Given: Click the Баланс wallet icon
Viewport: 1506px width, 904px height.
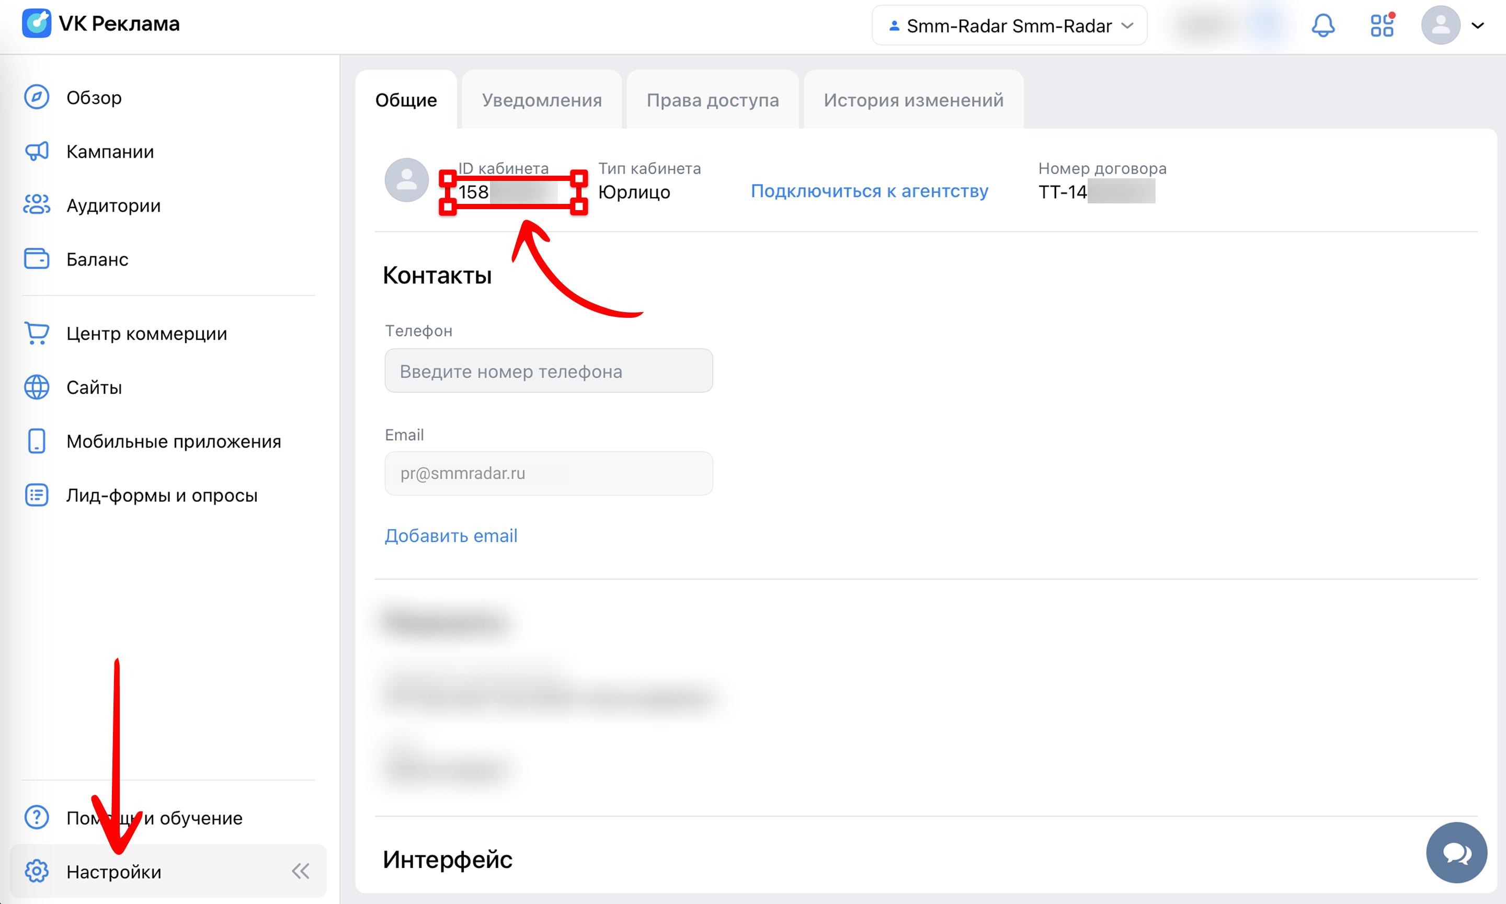Looking at the screenshot, I should point(37,259).
